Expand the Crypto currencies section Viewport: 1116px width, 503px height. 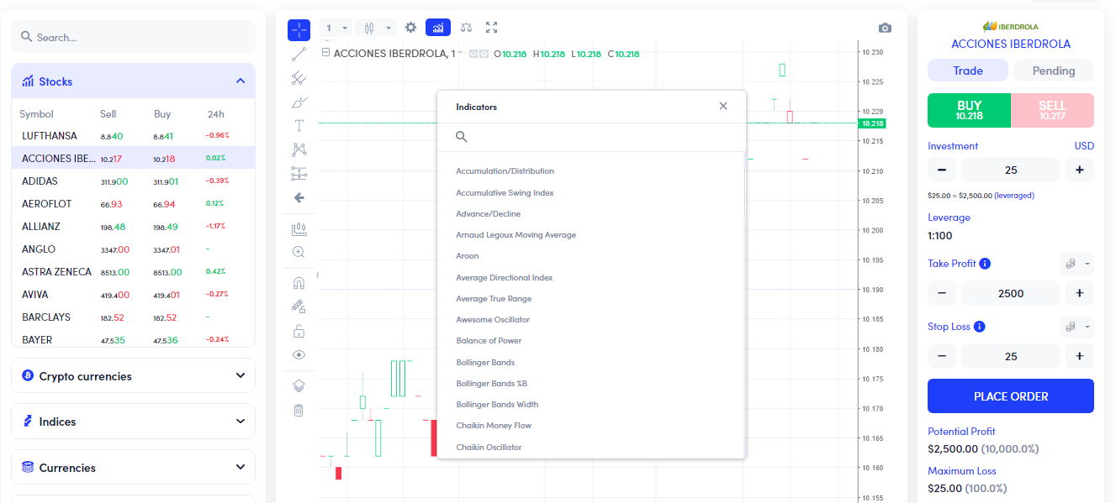(133, 376)
